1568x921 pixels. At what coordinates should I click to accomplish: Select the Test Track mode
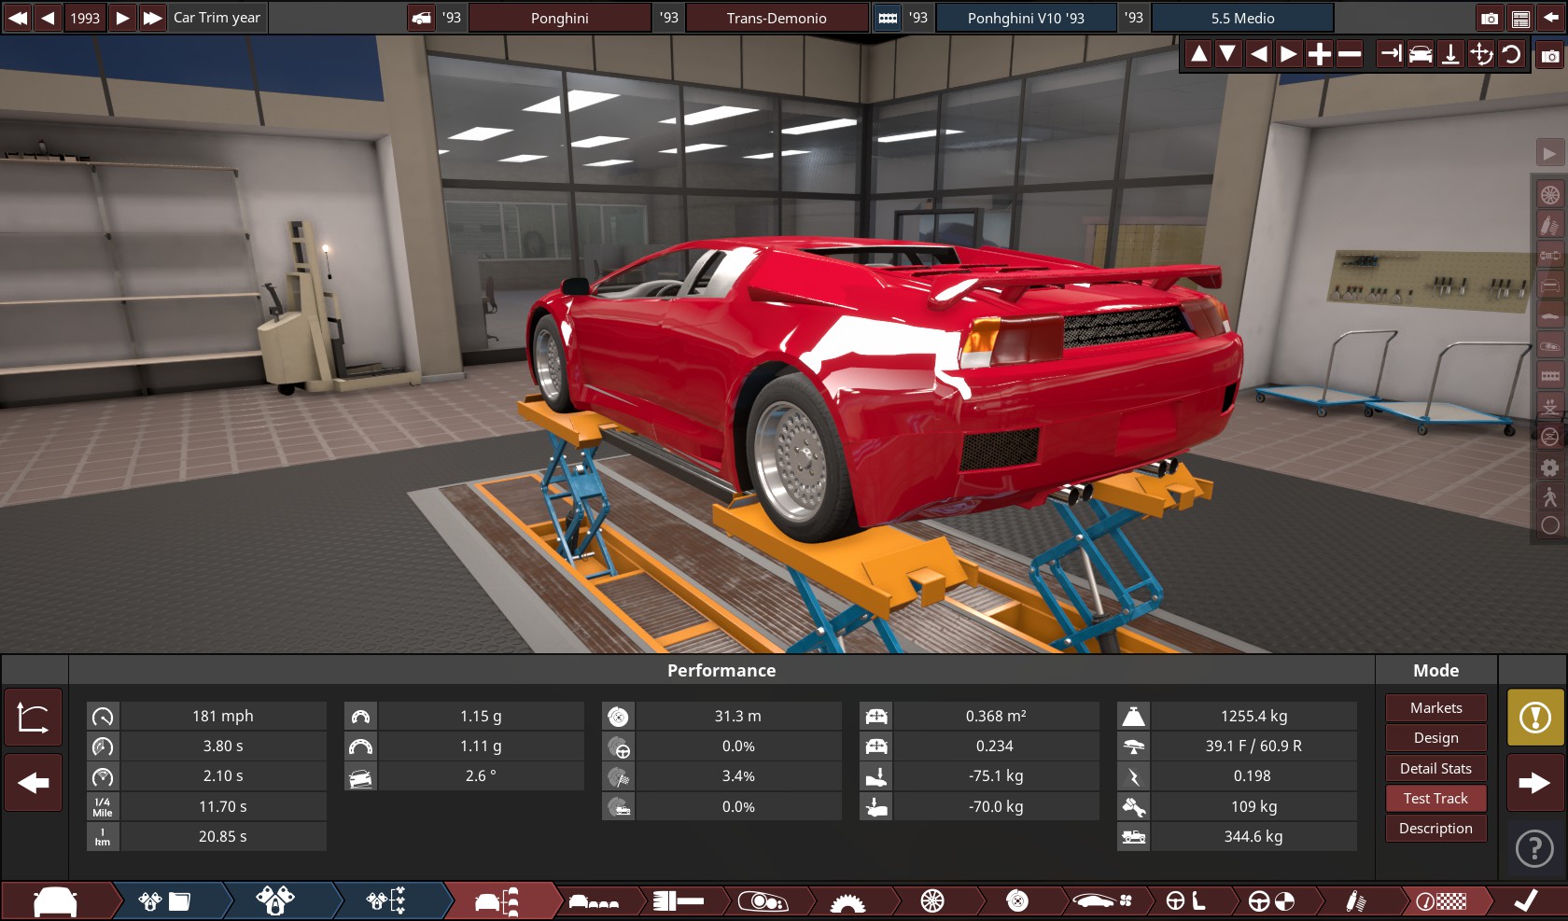tap(1435, 798)
